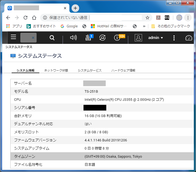
Task: Close the current browser tab
Action: point(65,8)
